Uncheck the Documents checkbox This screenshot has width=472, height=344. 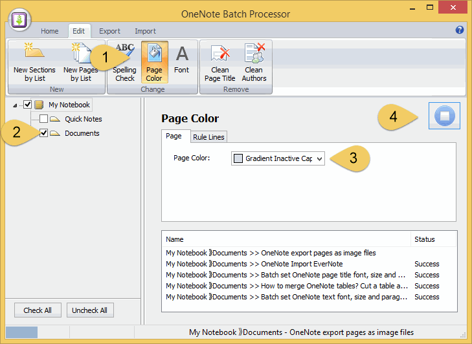(x=43, y=133)
